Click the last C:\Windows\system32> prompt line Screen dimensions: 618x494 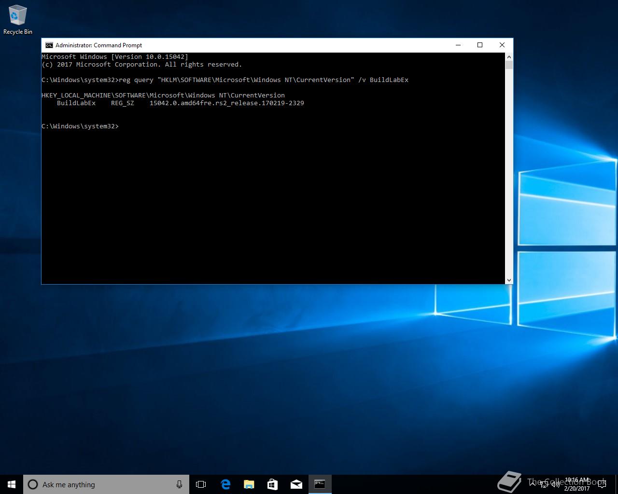click(x=80, y=126)
